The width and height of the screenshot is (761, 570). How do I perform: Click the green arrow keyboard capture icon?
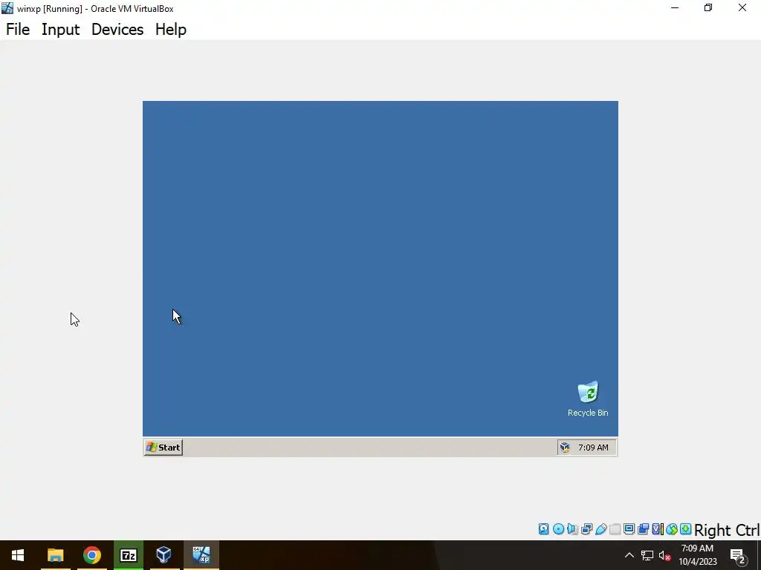[x=686, y=528]
